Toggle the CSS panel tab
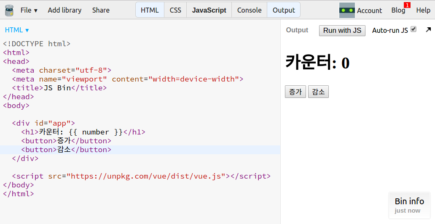Viewport: 435px width, 224px height. (175, 10)
